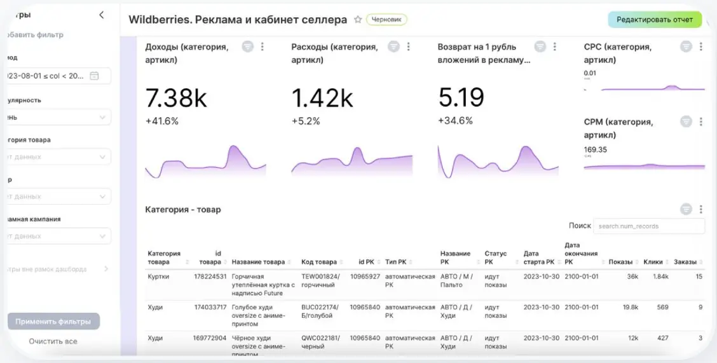Viewport: 717px width, 363px height.
Task: Click the 19.8k impressions cell
Action: [x=631, y=308]
